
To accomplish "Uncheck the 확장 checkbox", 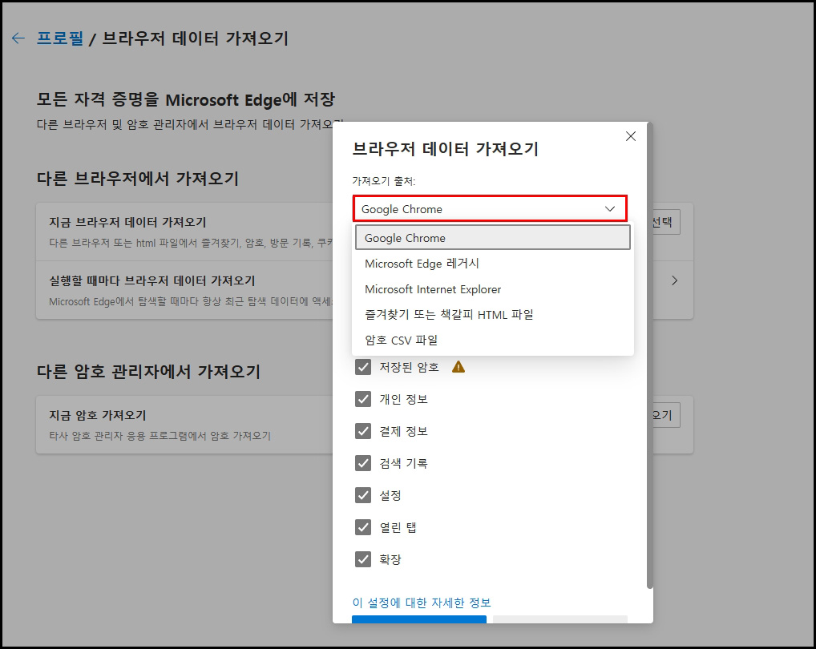I will coord(363,559).
